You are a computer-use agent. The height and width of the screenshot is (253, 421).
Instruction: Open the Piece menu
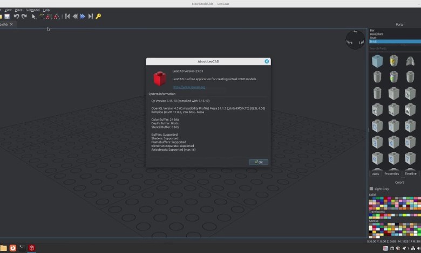18,10
